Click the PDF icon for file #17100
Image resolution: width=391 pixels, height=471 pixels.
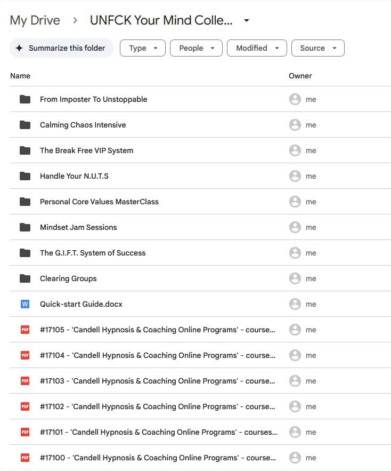point(25,458)
